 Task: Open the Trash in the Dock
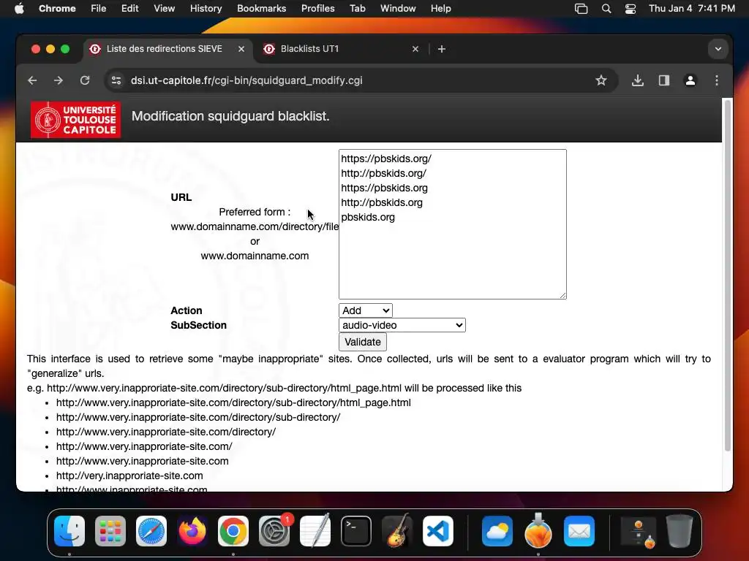coord(680,531)
